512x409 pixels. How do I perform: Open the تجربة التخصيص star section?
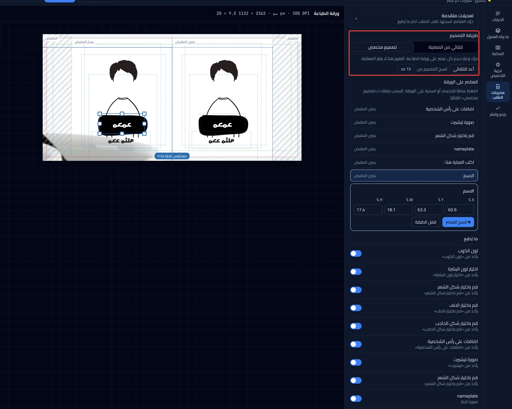click(497, 70)
